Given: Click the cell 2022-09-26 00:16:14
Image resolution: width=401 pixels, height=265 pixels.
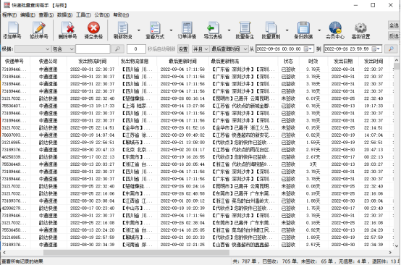Looking at the screenshot, I should (x=182, y=98).
